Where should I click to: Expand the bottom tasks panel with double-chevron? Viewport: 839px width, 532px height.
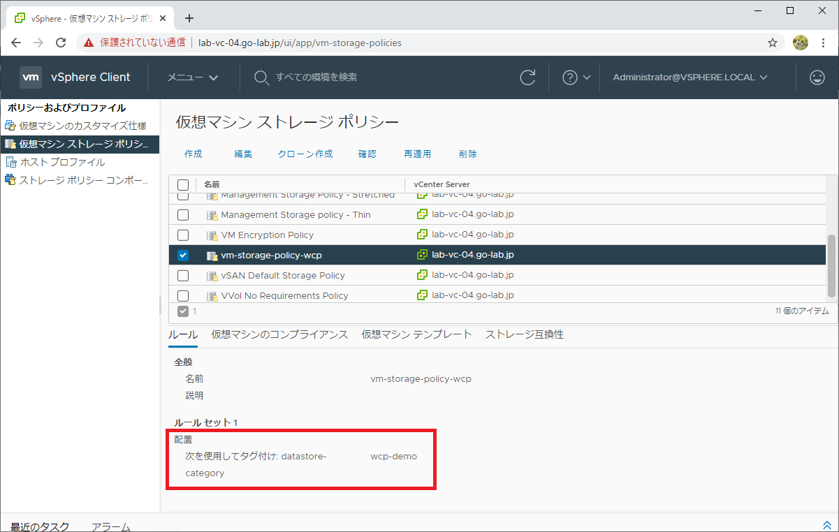click(827, 525)
